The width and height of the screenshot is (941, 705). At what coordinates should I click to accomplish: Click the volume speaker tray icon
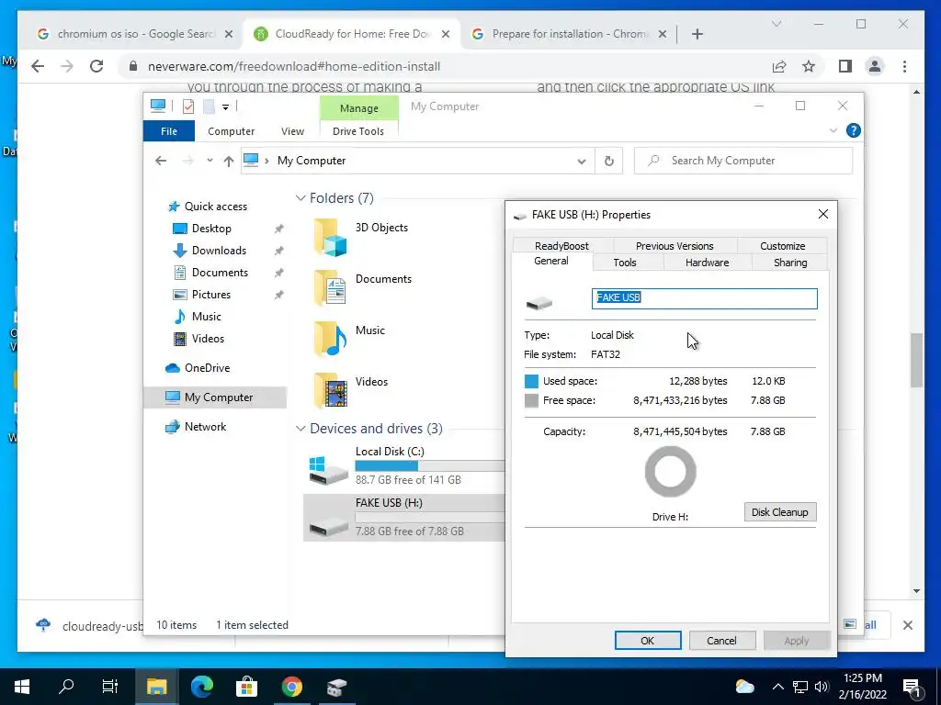coord(822,687)
